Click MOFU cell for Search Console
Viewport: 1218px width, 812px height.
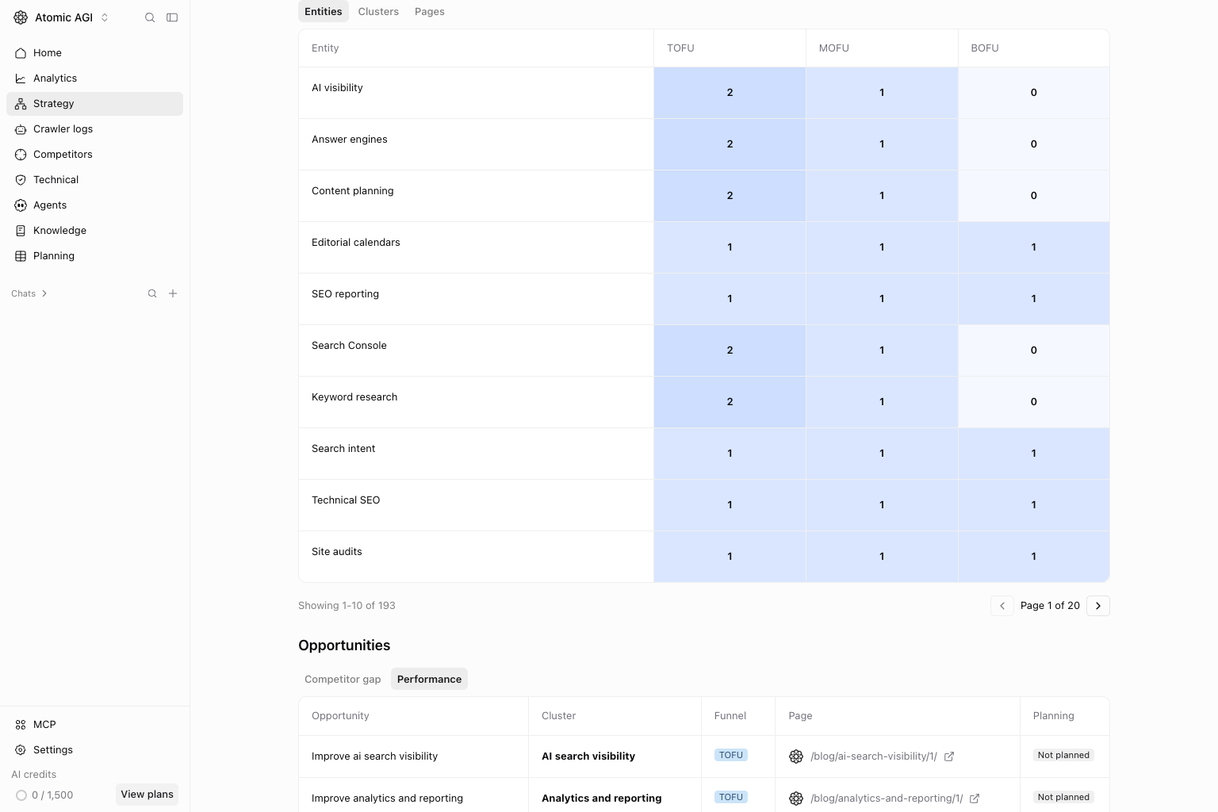pos(882,350)
